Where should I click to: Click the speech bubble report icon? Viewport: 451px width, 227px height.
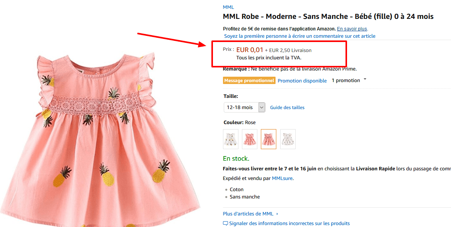tap(225, 223)
